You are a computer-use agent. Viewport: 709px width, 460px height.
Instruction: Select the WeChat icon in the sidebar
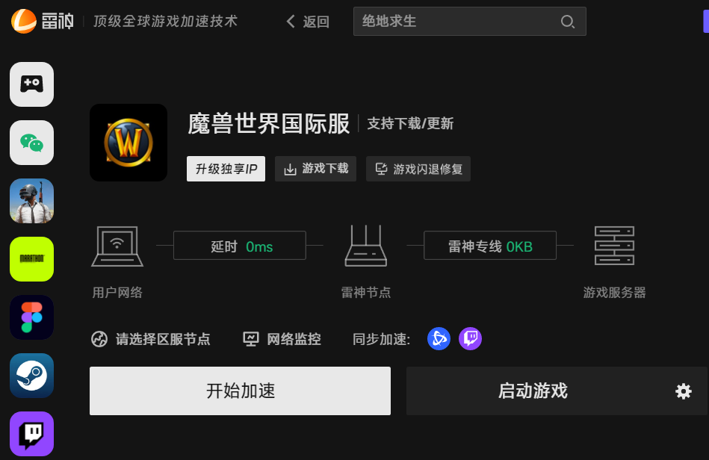tap(31, 143)
